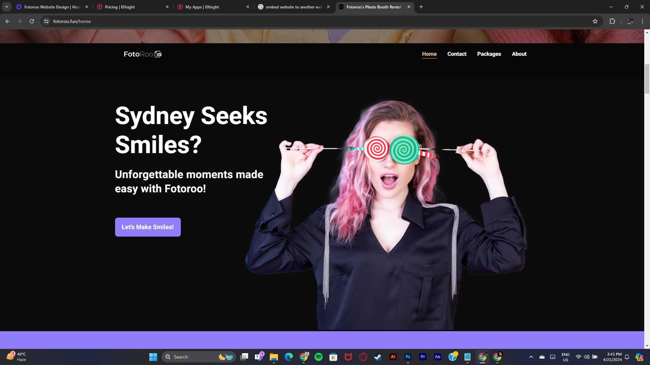This screenshot has height=365, width=650.
Task: Open the Chrome profile avatar
Action: (630, 21)
